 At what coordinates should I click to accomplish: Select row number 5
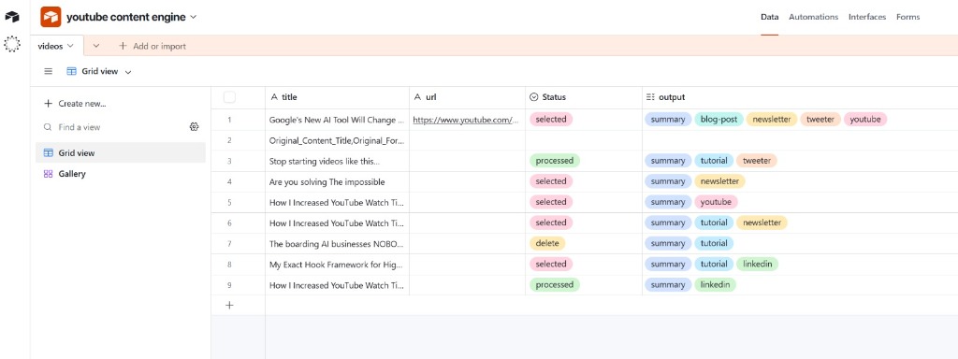point(230,202)
